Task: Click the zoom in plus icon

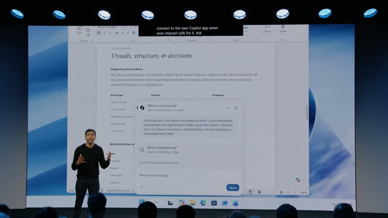Action: coord(296,192)
